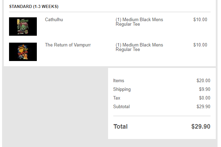
Task: Click Vampurr's Medium Black Mens Regular Tee description
Action: (x=139, y=47)
